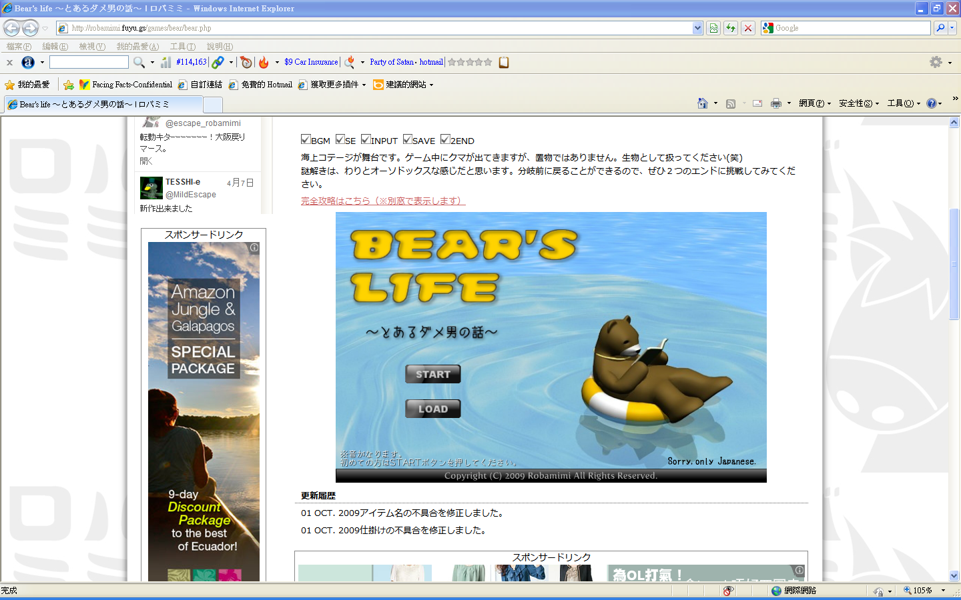Toggle the 2END checkbox
Viewport: 961px width, 600px height.
[x=445, y=139]
